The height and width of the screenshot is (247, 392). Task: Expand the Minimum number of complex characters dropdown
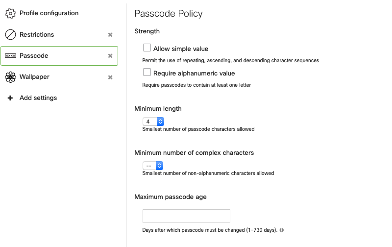pos(153,166)
